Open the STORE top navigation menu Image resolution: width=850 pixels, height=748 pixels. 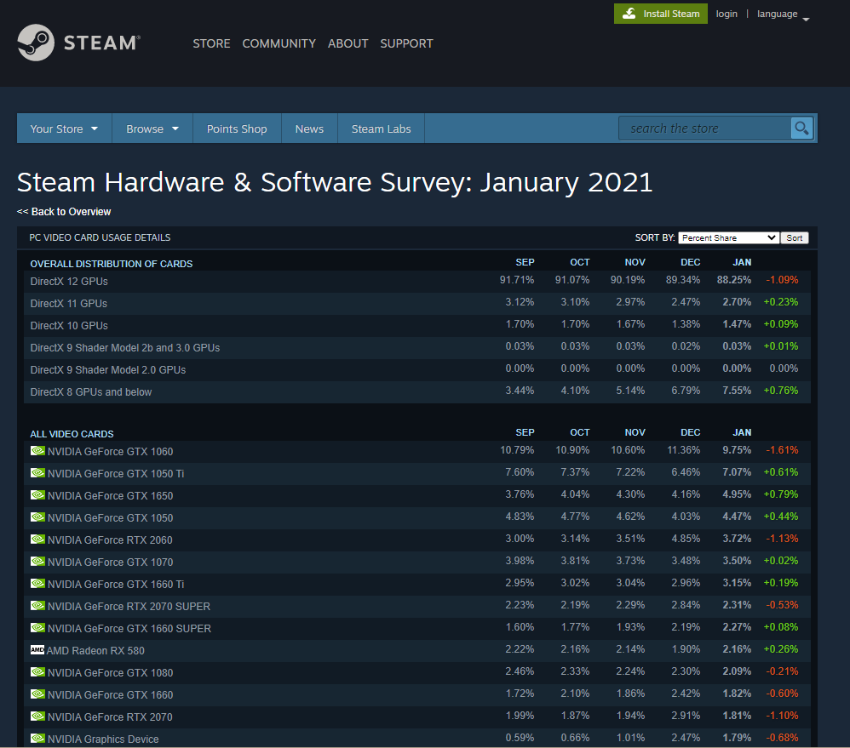pos(211,43)
